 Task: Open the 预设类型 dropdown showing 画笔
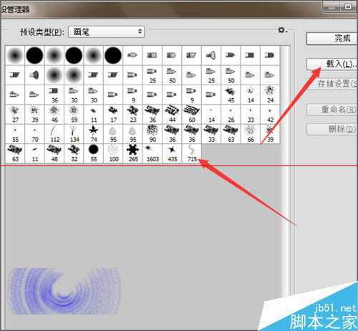(x=107, y=32)
